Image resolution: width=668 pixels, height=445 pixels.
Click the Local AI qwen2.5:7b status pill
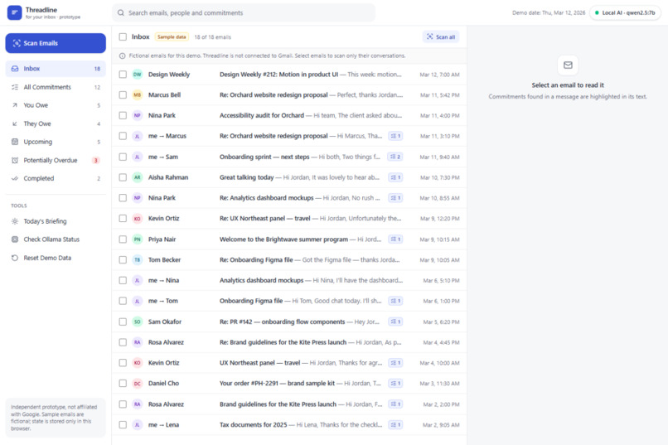pyautogui.click(x=625, y=12)
